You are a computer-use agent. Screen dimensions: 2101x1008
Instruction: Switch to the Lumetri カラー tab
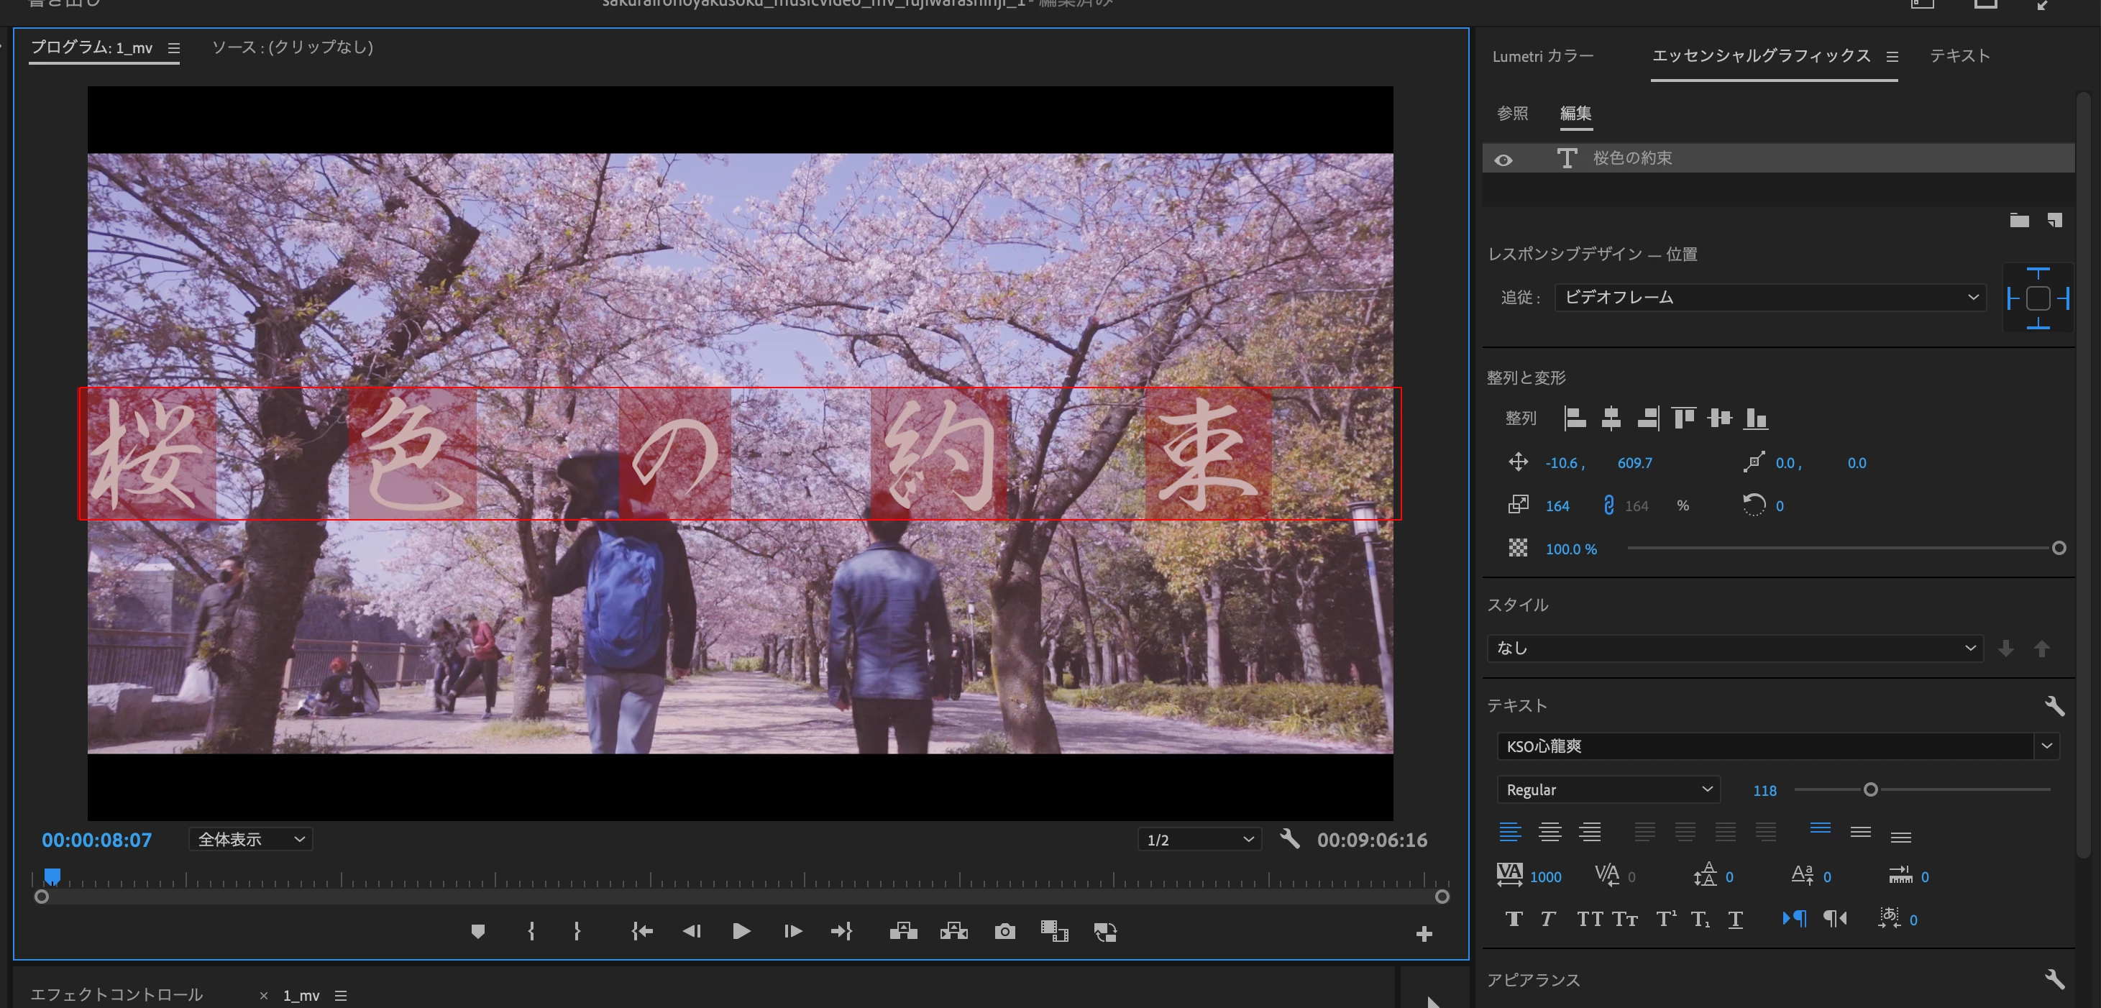(1542, 56)
